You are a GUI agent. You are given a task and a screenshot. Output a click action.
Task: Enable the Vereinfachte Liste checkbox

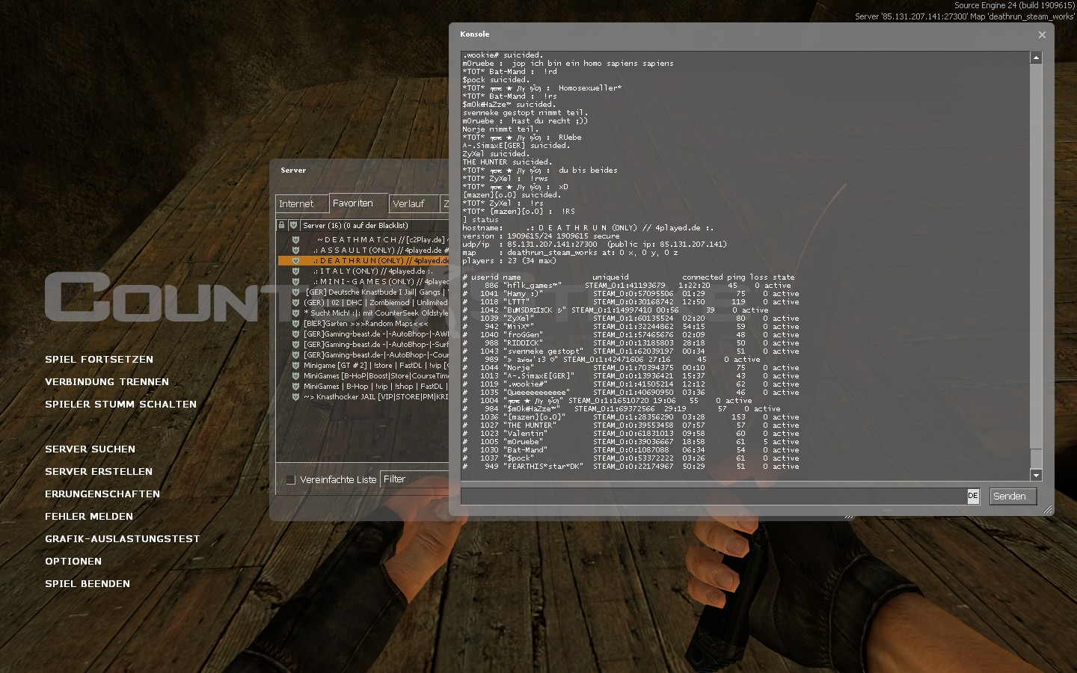[x=291, y=480]
